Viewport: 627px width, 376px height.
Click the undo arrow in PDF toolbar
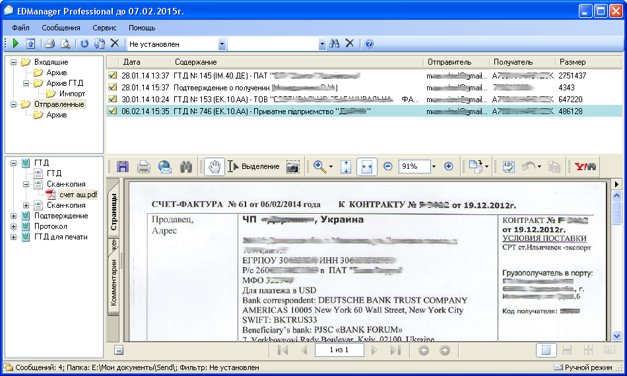pos(529,166)
